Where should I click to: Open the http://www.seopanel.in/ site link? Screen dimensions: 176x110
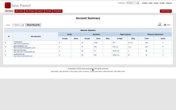pyautogui.click(x=21, y=43)
